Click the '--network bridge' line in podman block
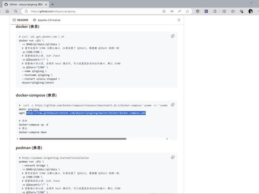Screen dimensions: 259x194 coord(35,166)
